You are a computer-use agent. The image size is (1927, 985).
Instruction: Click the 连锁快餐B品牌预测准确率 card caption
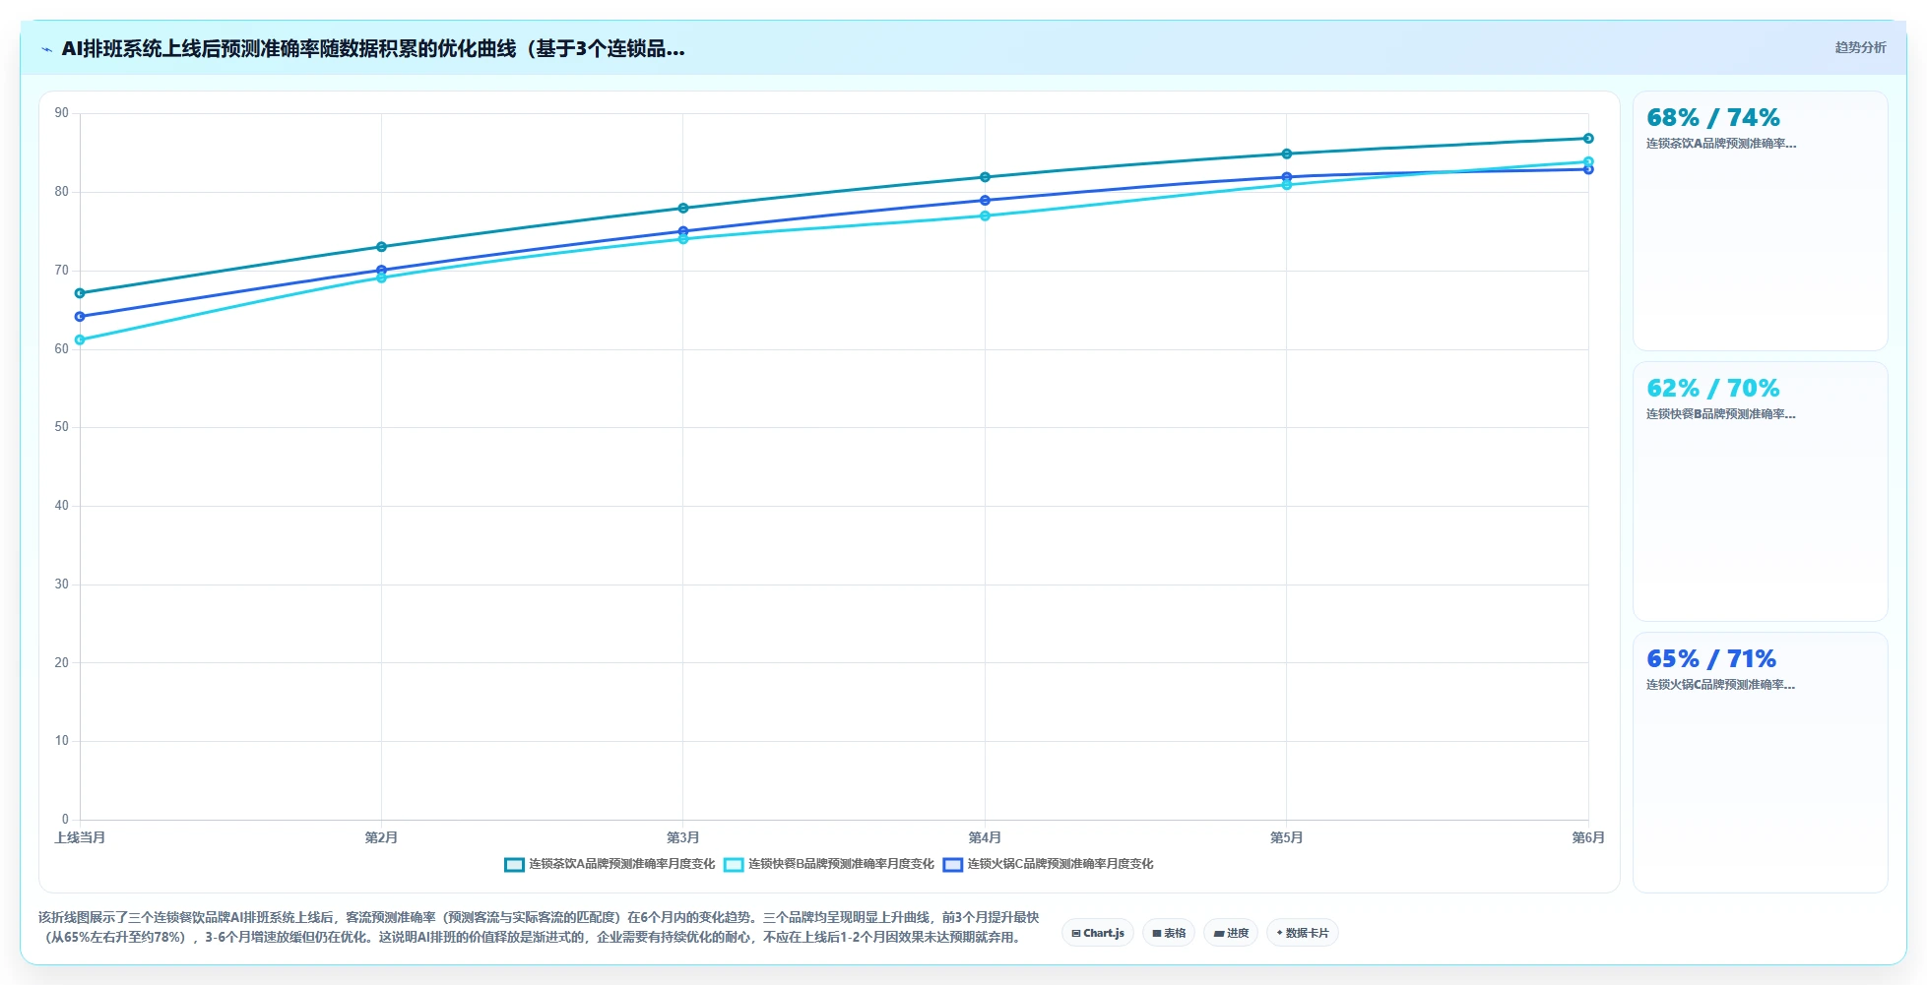pos(1721,414)
